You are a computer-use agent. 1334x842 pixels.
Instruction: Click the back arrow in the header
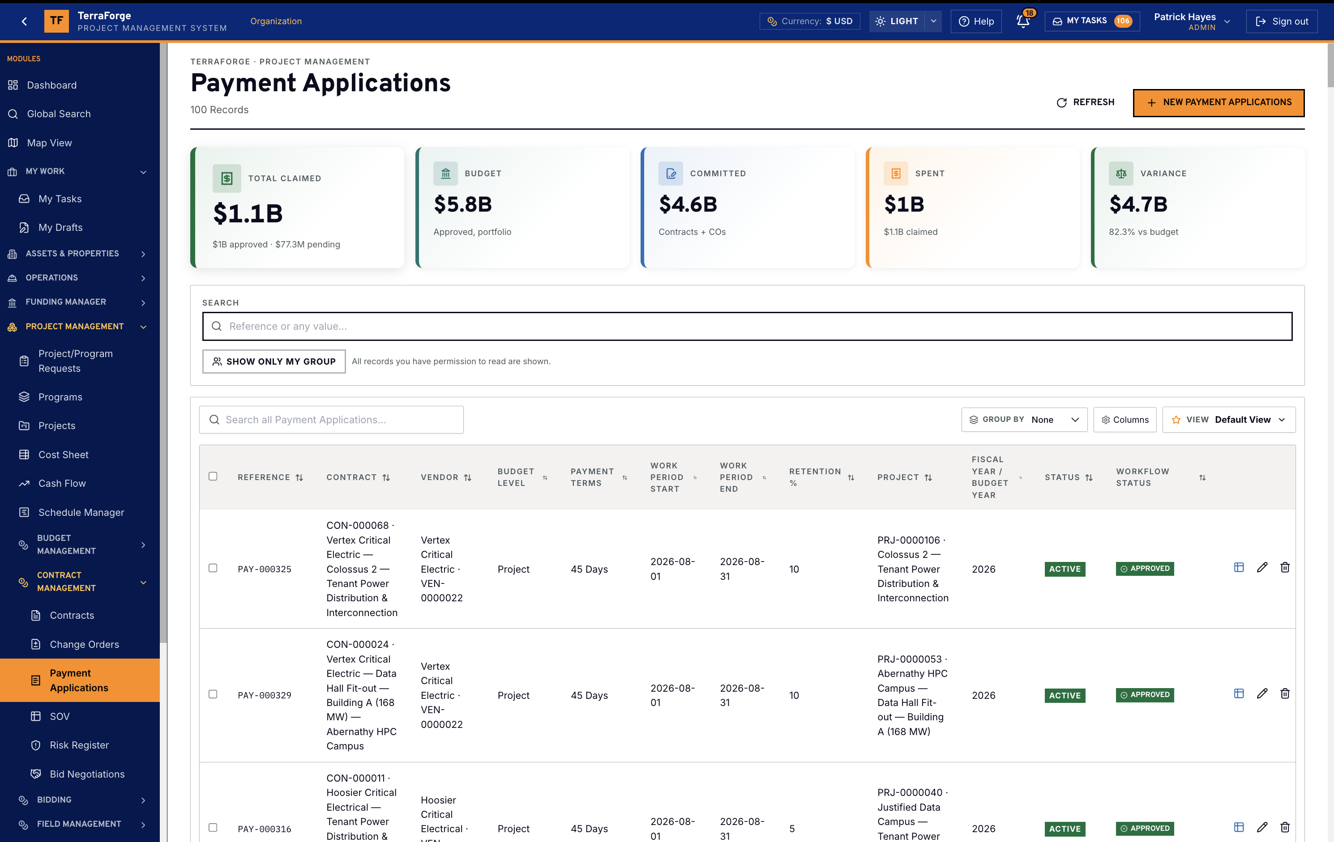[x=24, y=21]
